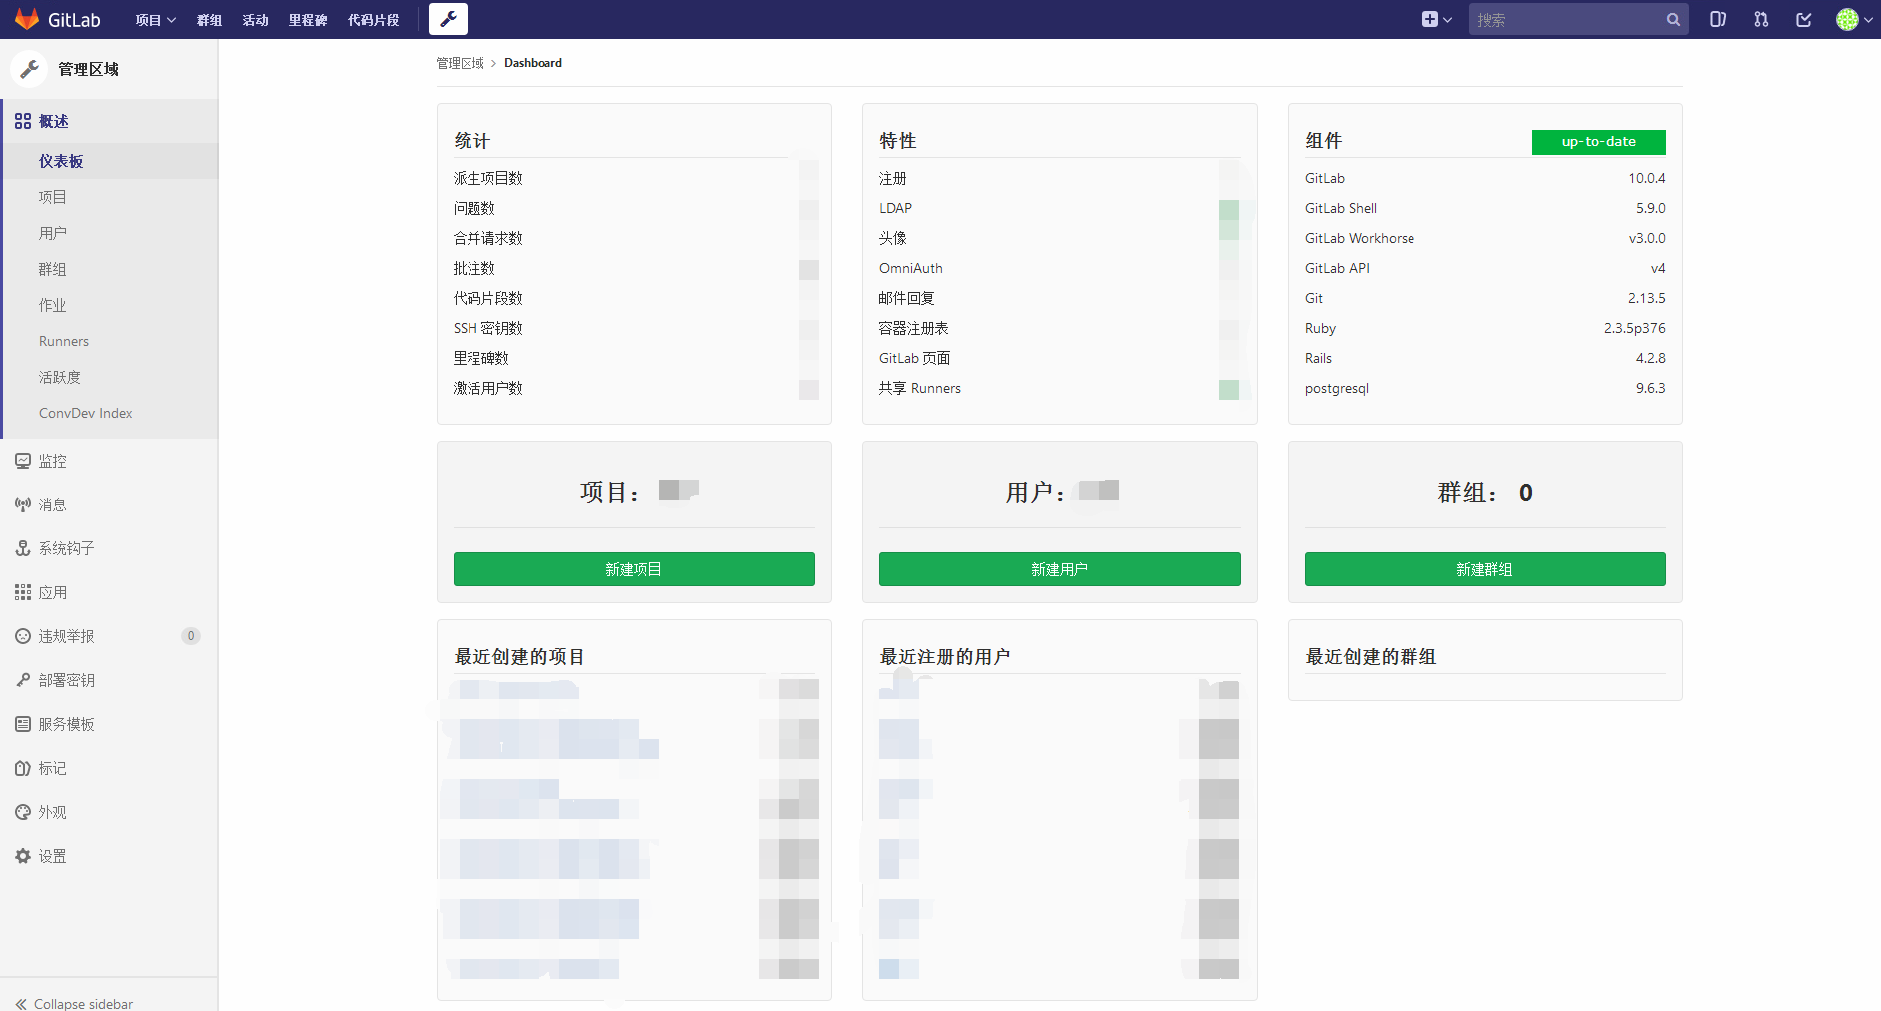
Task: Click the 最近注册的用户 heading
Action: [945, 656]
